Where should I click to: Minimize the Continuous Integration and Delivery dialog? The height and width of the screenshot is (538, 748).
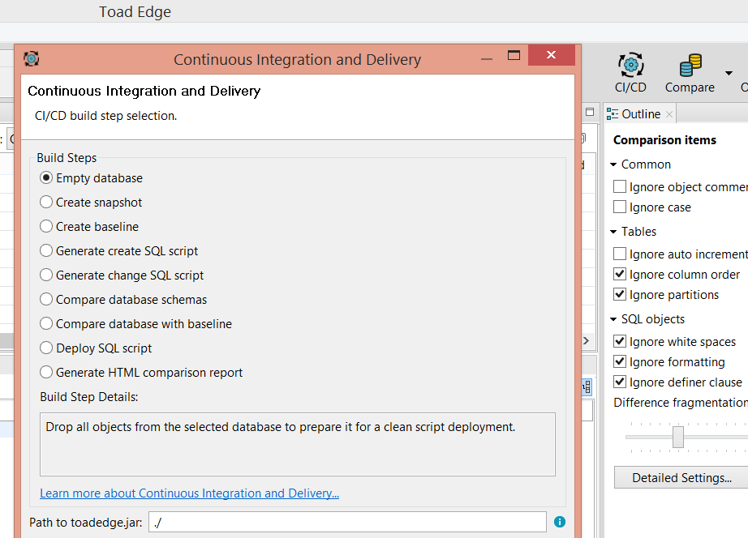click(487, 59)
